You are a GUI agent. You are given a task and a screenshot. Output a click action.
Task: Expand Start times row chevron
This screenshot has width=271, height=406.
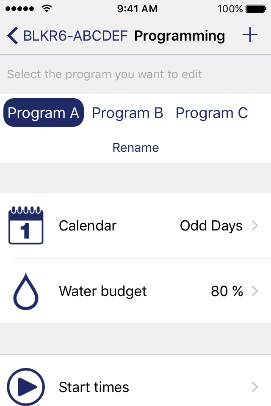pos(255,387)
